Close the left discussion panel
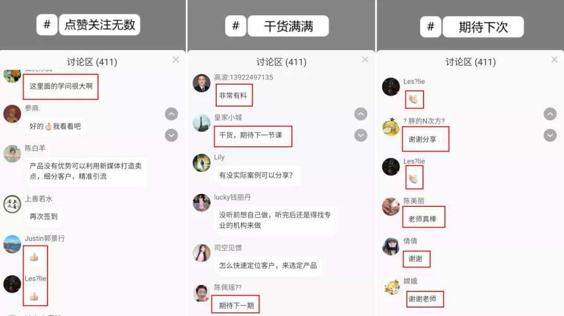Image resolution: width=564 pixels, height=316 pixels. point(175,60)
